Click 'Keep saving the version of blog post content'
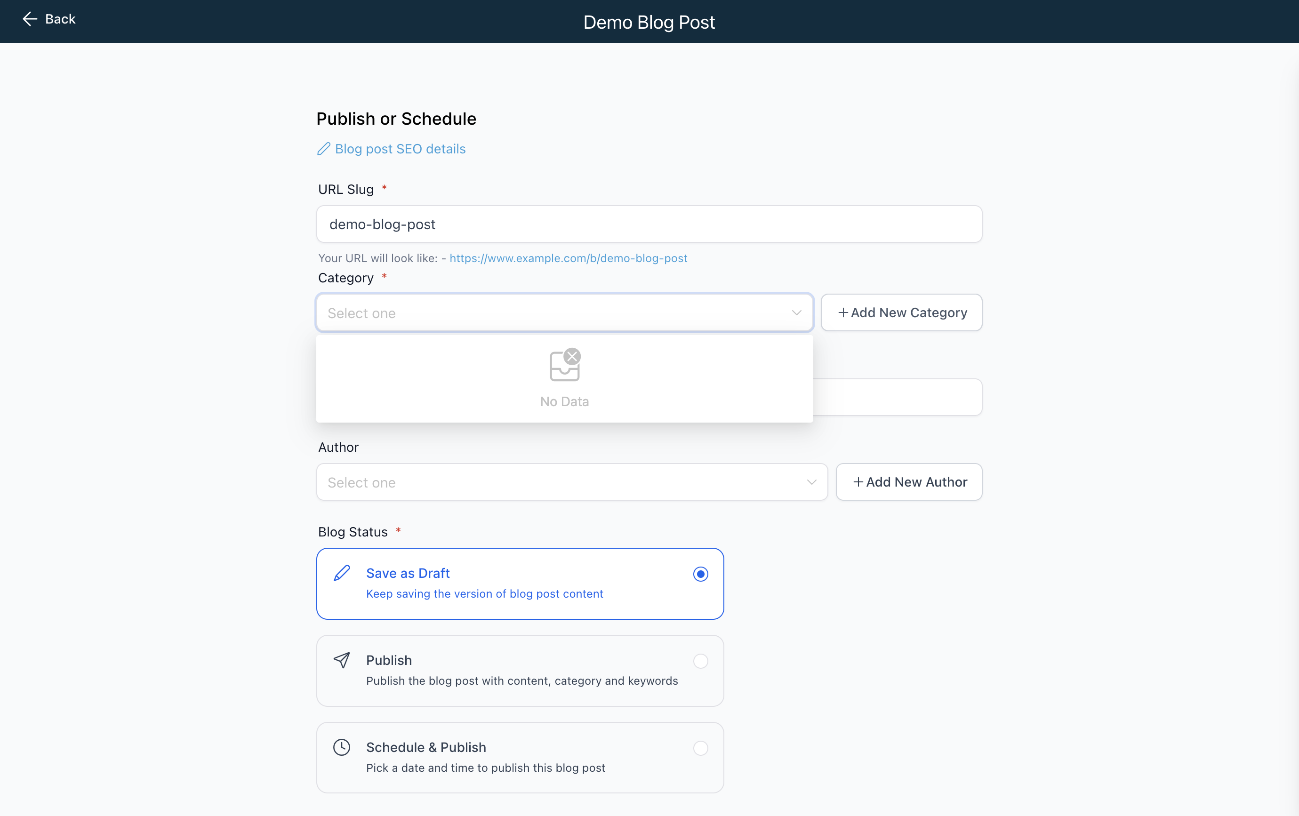The height and width of the screenshot is (816, 1299). tap(484, 594)
